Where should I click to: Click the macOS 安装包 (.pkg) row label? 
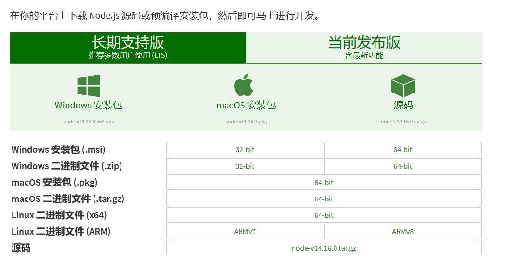54,182
